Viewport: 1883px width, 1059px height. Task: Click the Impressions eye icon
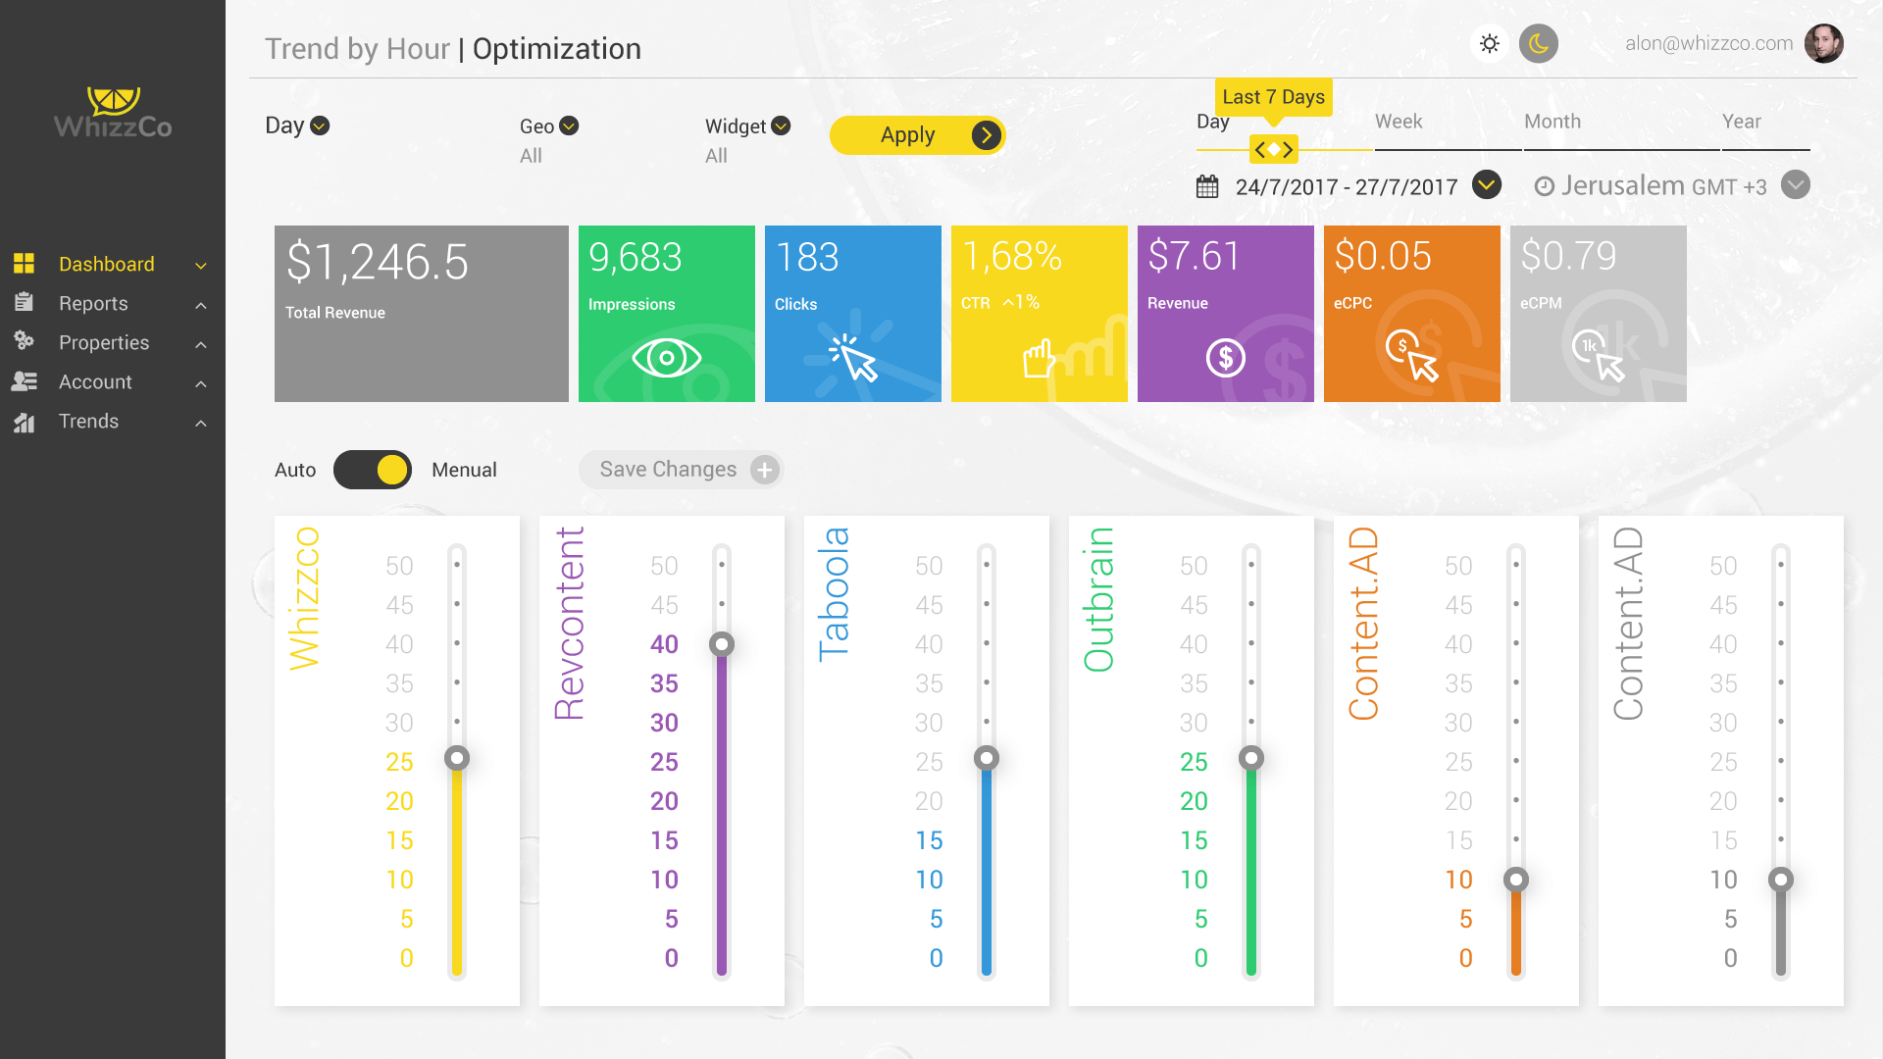[667, 358]
